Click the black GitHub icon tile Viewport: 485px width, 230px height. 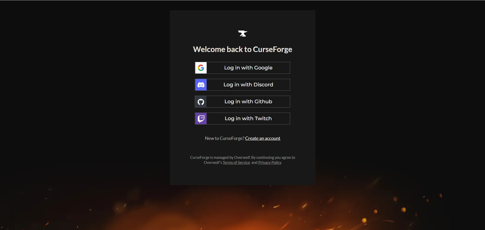[x=200, y=101]
